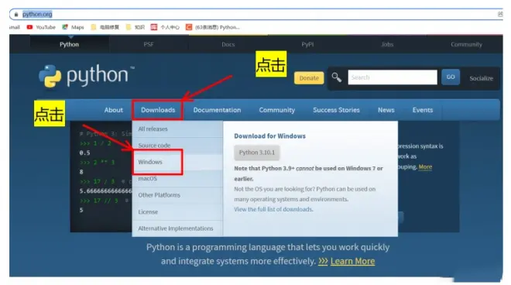Click the lock icon in address bar

16,15
